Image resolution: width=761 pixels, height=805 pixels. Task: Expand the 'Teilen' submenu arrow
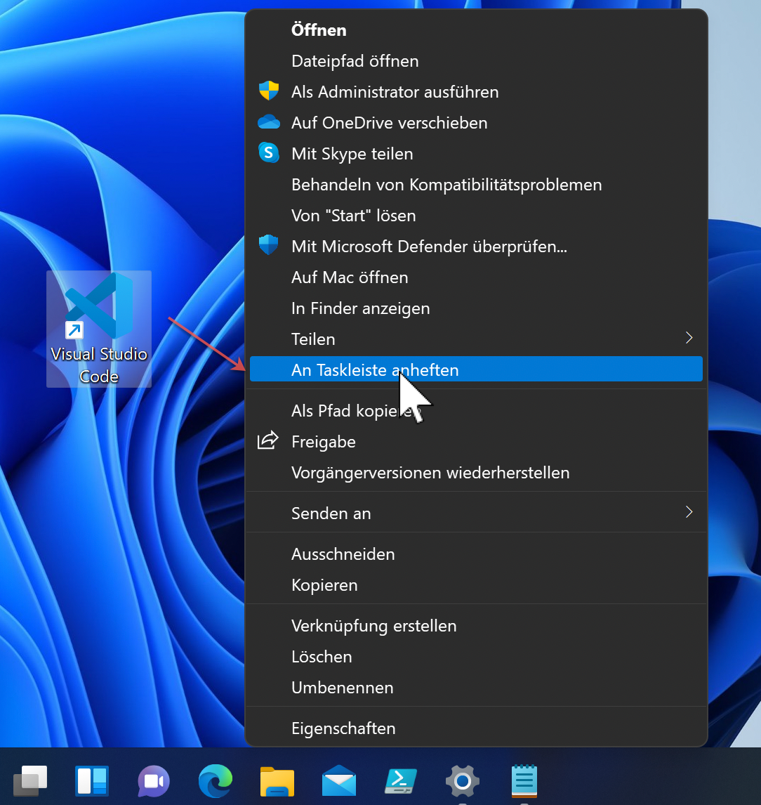pyautogui.click(x=689, y=338)
